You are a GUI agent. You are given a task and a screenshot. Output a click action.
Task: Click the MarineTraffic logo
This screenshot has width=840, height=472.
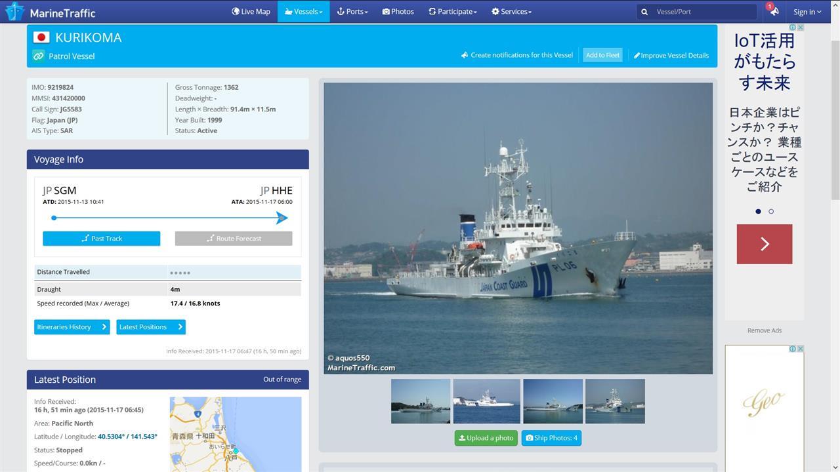pos(51,12)
